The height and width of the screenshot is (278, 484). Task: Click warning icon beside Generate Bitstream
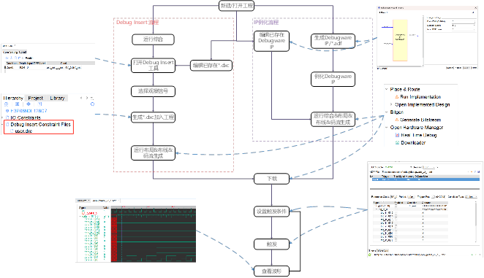coord(397,120)
